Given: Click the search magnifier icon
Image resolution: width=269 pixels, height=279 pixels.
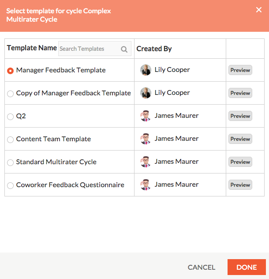Looking at the screenshot, I should pos(124,49).
